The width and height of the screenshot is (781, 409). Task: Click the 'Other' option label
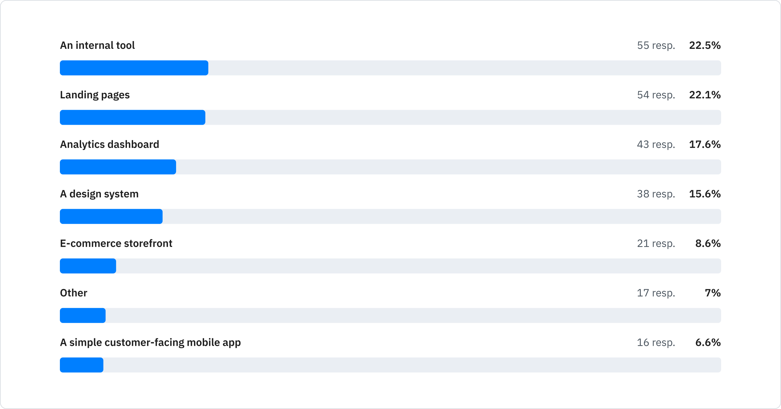coord(74,293)
